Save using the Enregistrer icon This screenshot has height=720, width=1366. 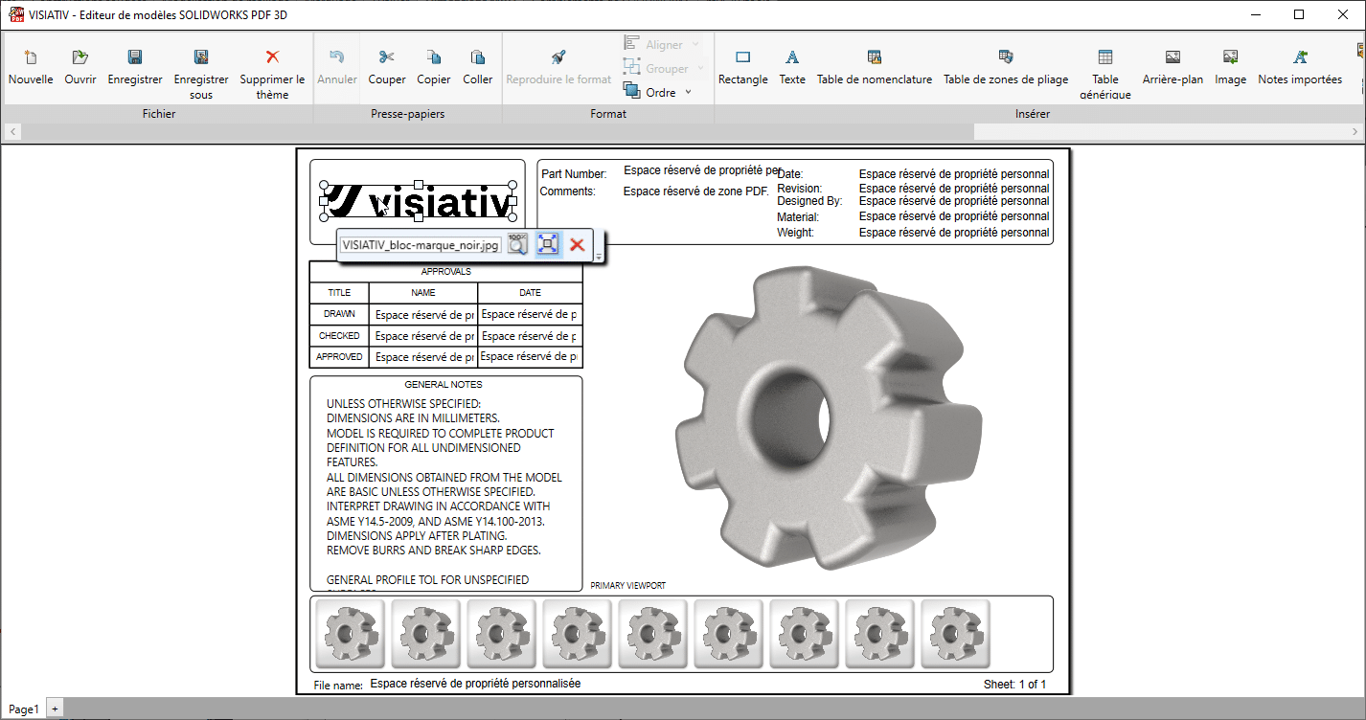pos(135,68)
